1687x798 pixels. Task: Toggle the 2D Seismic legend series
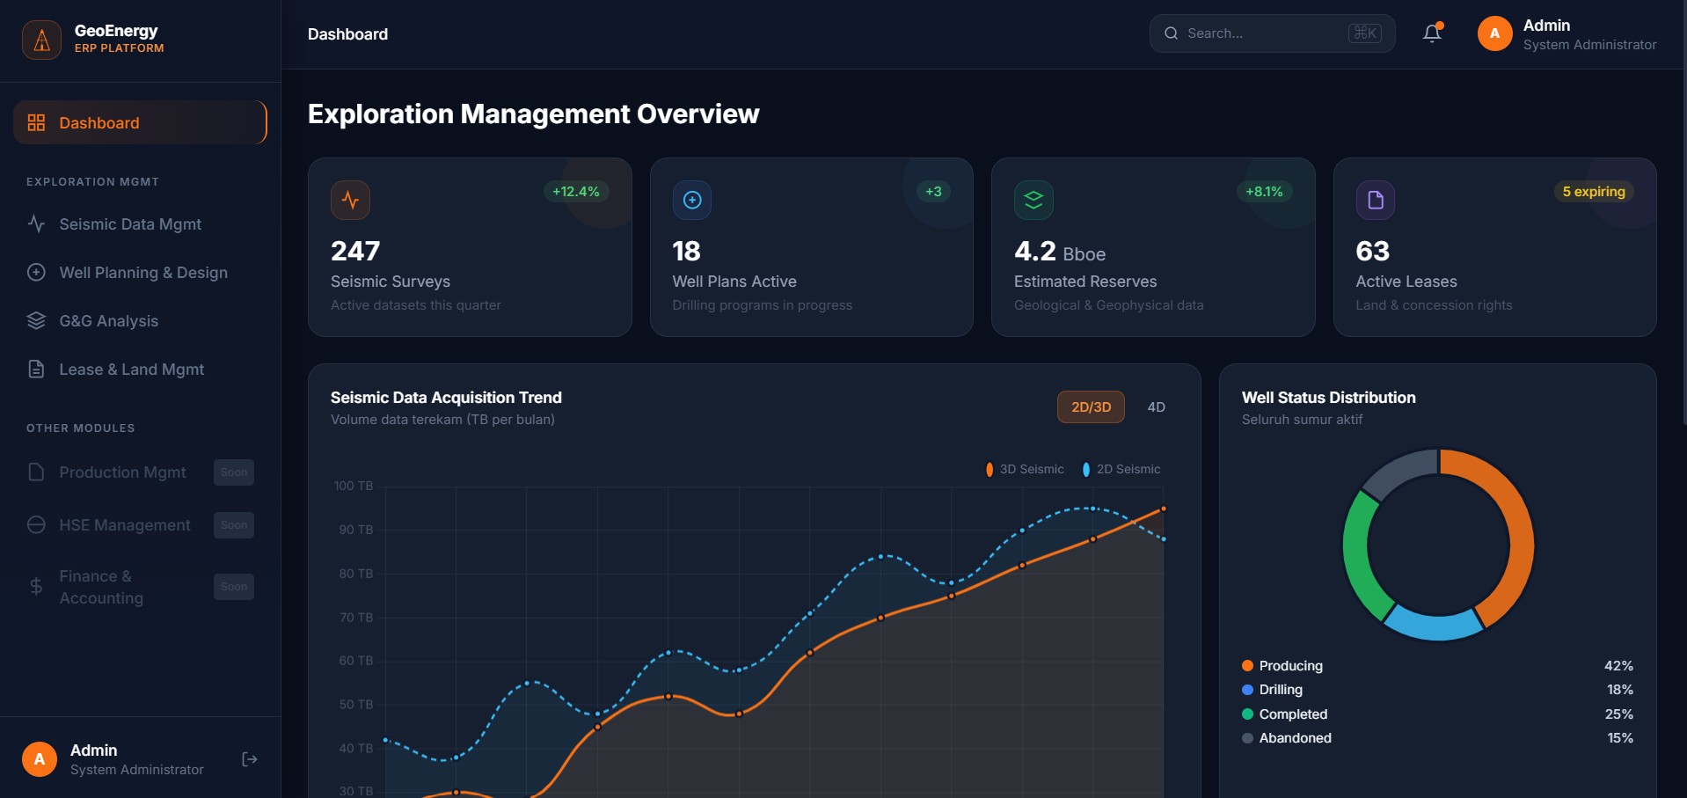pyautogui.click(x=1121, y=469)
